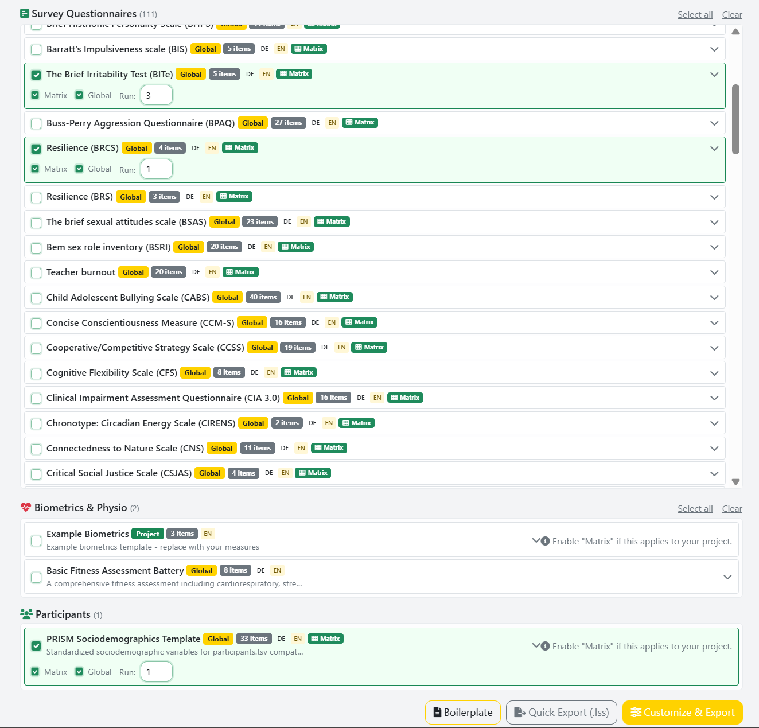
Task: Toggle Matrix option under Brief Irritability Test
Action: pyautogui.click(x=35, y=95)
